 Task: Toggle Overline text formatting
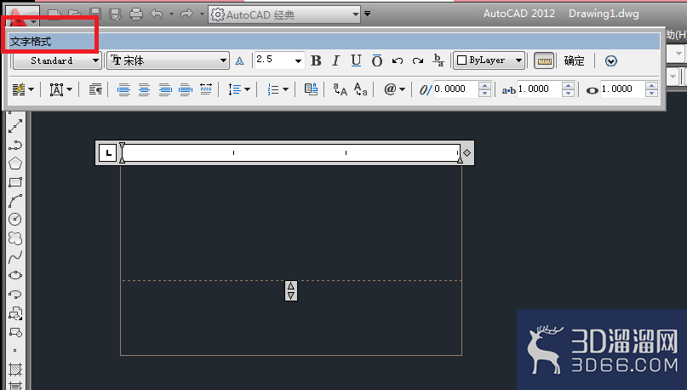(x=377, y=60)
